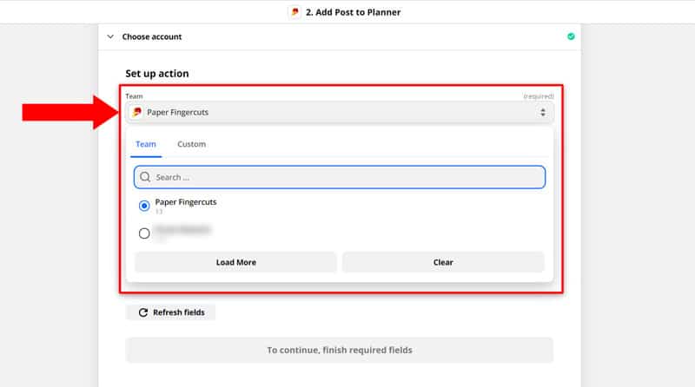Screen dimensions: 695x387
Task: Select the Paper Fingercuts radio button
Action: click(x=144, y=206)
